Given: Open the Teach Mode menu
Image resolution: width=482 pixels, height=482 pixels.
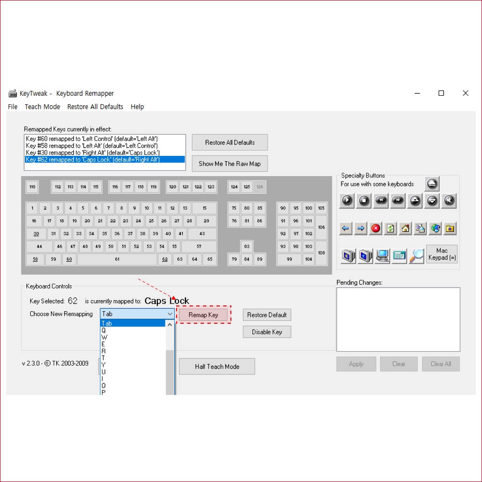Looking at the screenshot, I should coord(42,107).
